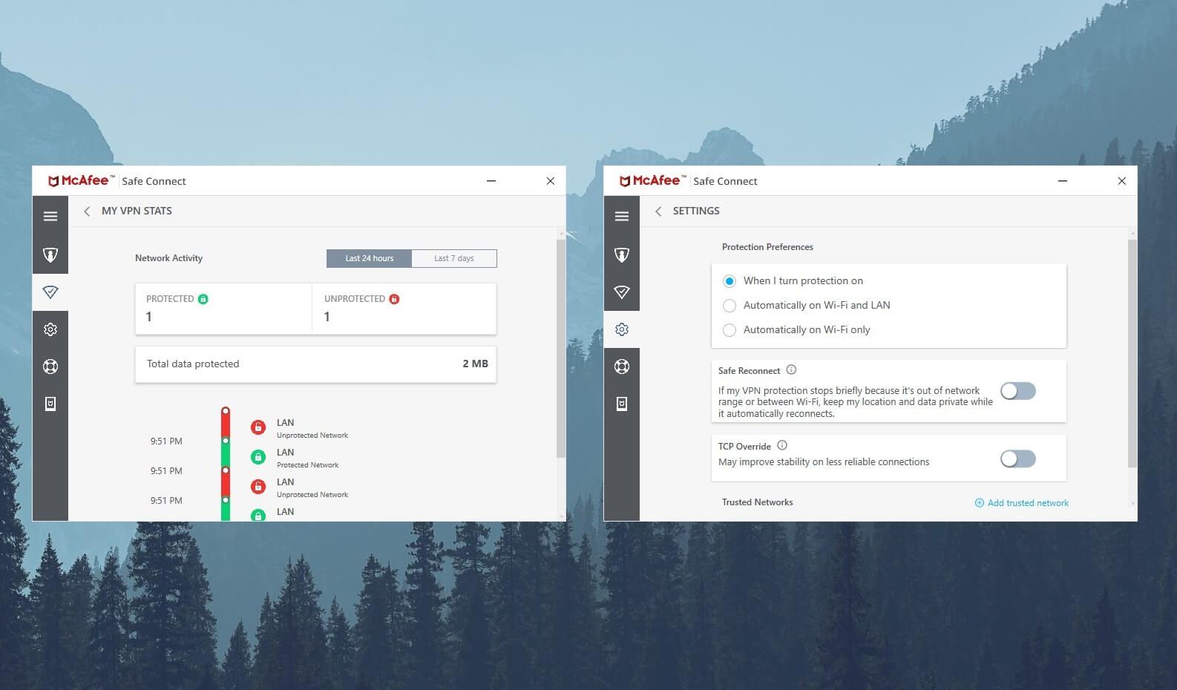This screenshot has height=690, width=1177.
Task: Click lifebuoy help icon in VPN Stats window
Action: coord(50,367)
